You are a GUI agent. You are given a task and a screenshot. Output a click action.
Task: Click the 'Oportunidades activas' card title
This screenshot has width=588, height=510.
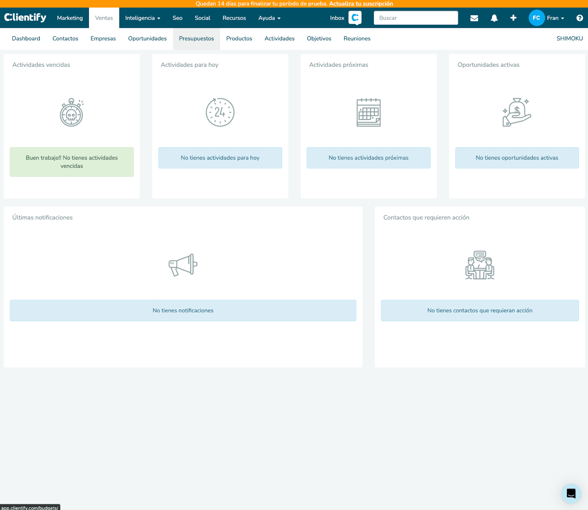pos(488,65)
